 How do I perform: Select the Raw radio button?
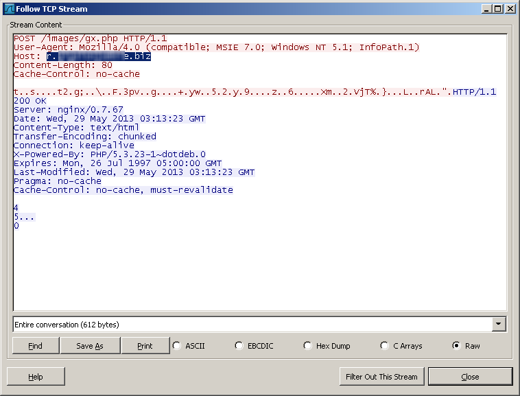(456, 346)
